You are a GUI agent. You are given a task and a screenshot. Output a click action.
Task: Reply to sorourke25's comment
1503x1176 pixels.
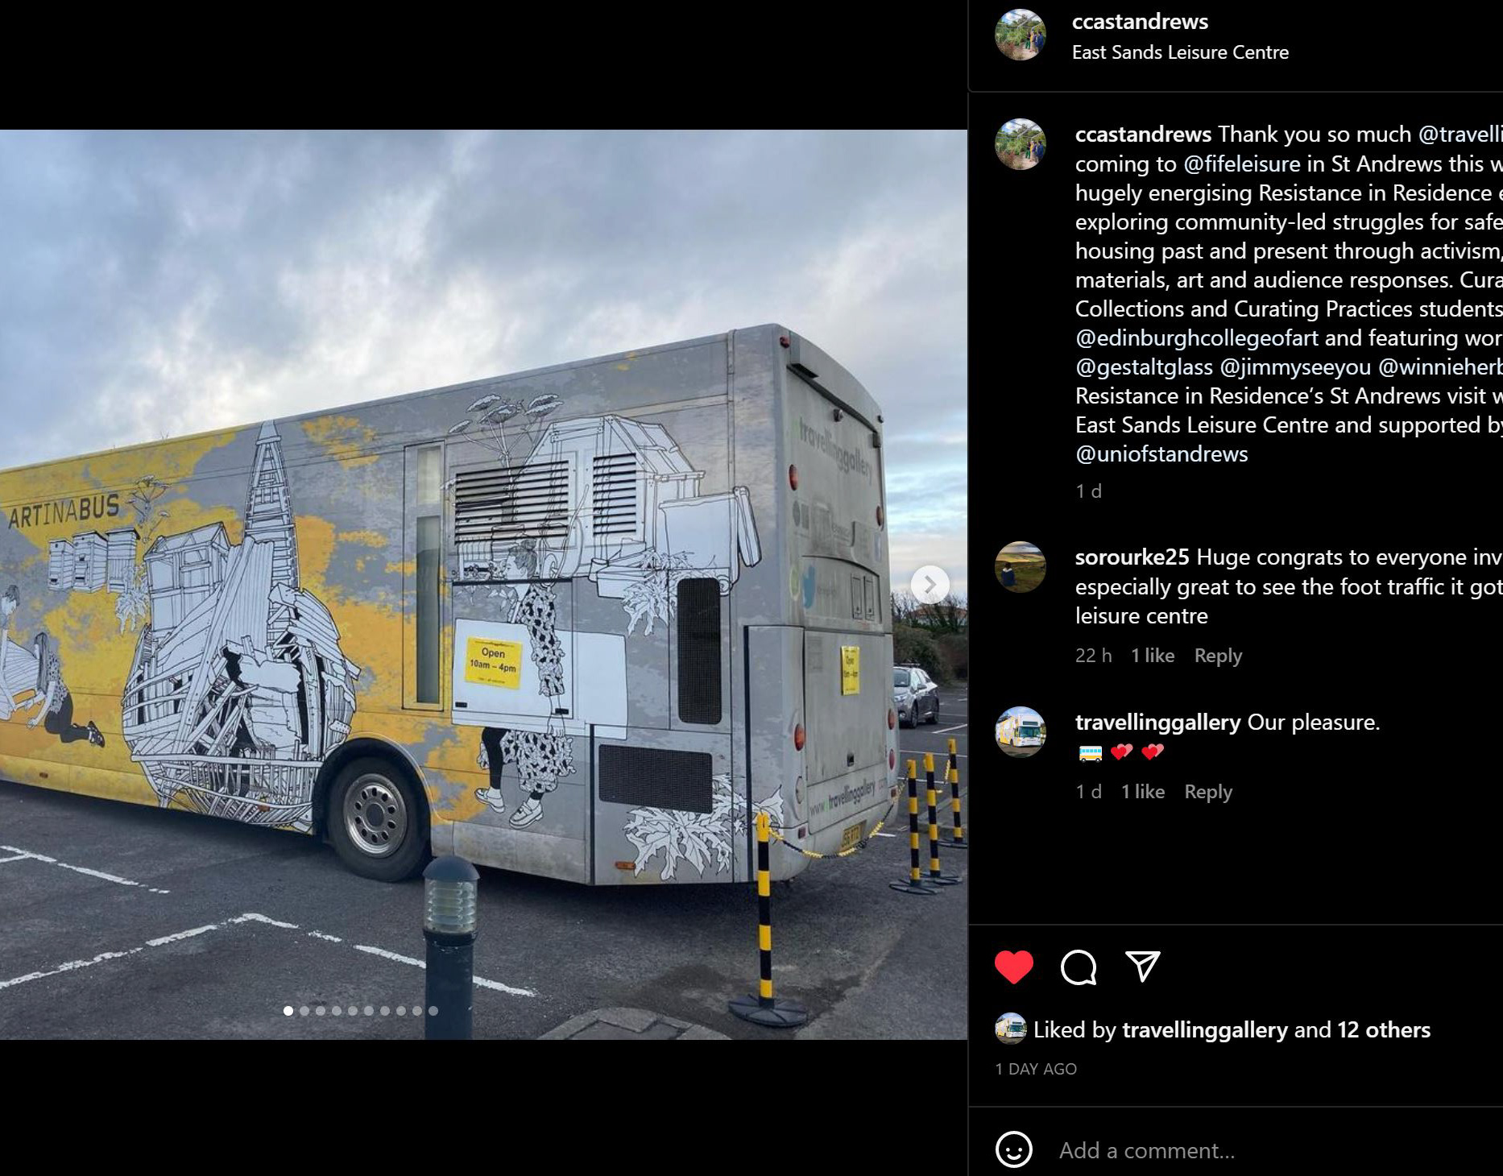(x=1218, y=656)
